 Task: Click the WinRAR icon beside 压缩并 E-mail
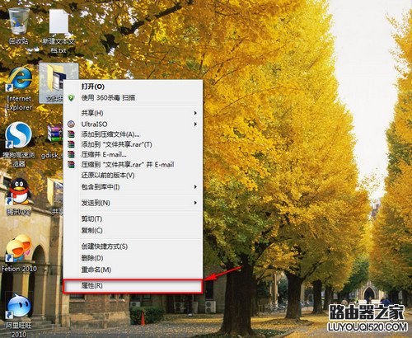click(71, 154)
